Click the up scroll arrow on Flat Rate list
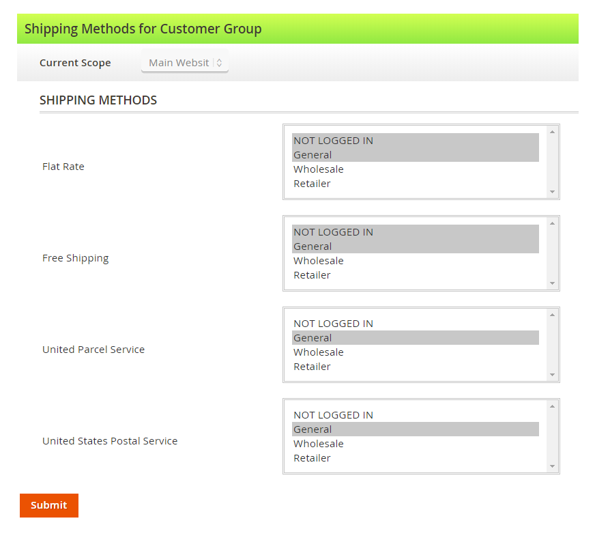 [x=552, y=130]
